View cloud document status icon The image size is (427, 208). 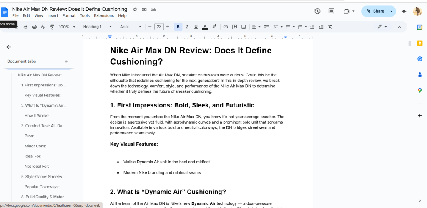(153, 9)
